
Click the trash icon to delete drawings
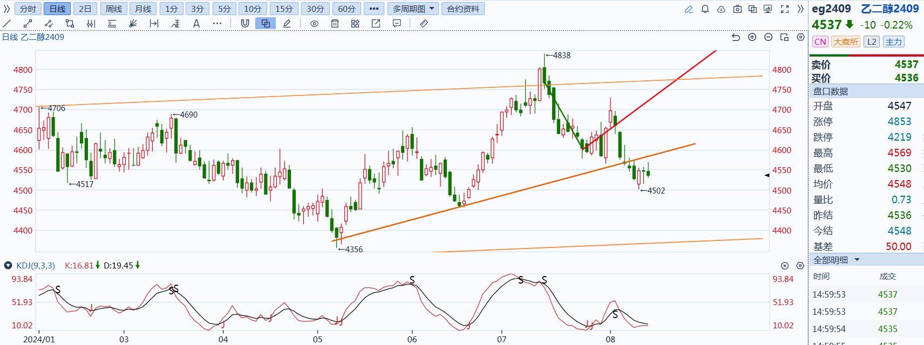point(335,23)
